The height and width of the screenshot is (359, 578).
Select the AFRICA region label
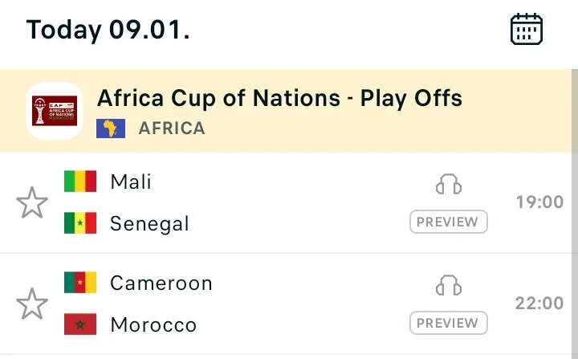(172, 129)
